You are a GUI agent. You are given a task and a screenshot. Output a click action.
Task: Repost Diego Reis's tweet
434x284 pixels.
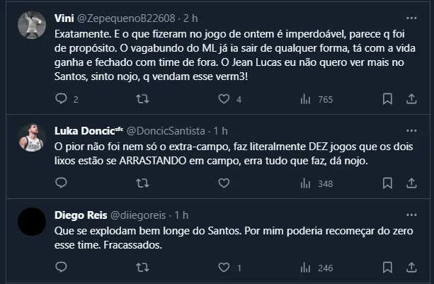[142, 268]
